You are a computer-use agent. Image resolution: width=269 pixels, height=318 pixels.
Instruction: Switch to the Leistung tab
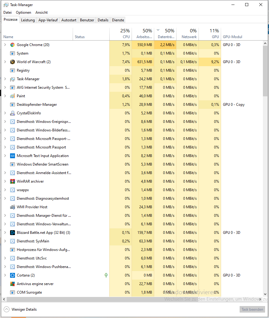[x=28, y=20]
